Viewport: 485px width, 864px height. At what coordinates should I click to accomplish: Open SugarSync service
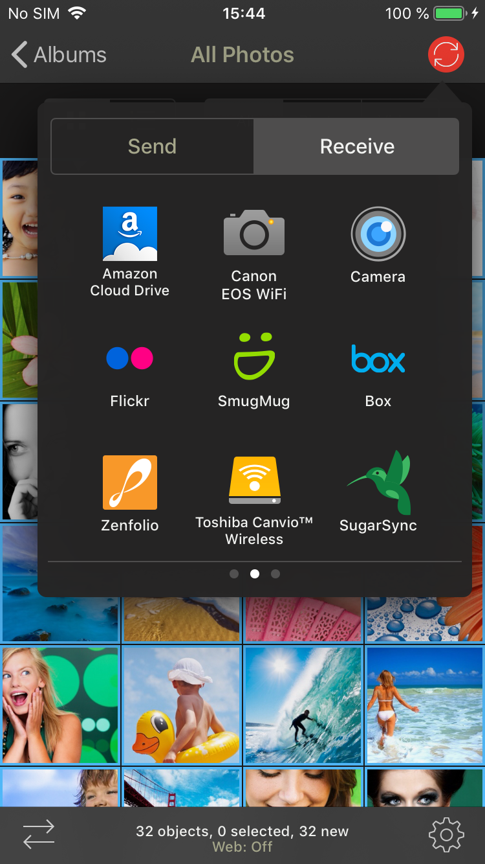click(378, 492)
